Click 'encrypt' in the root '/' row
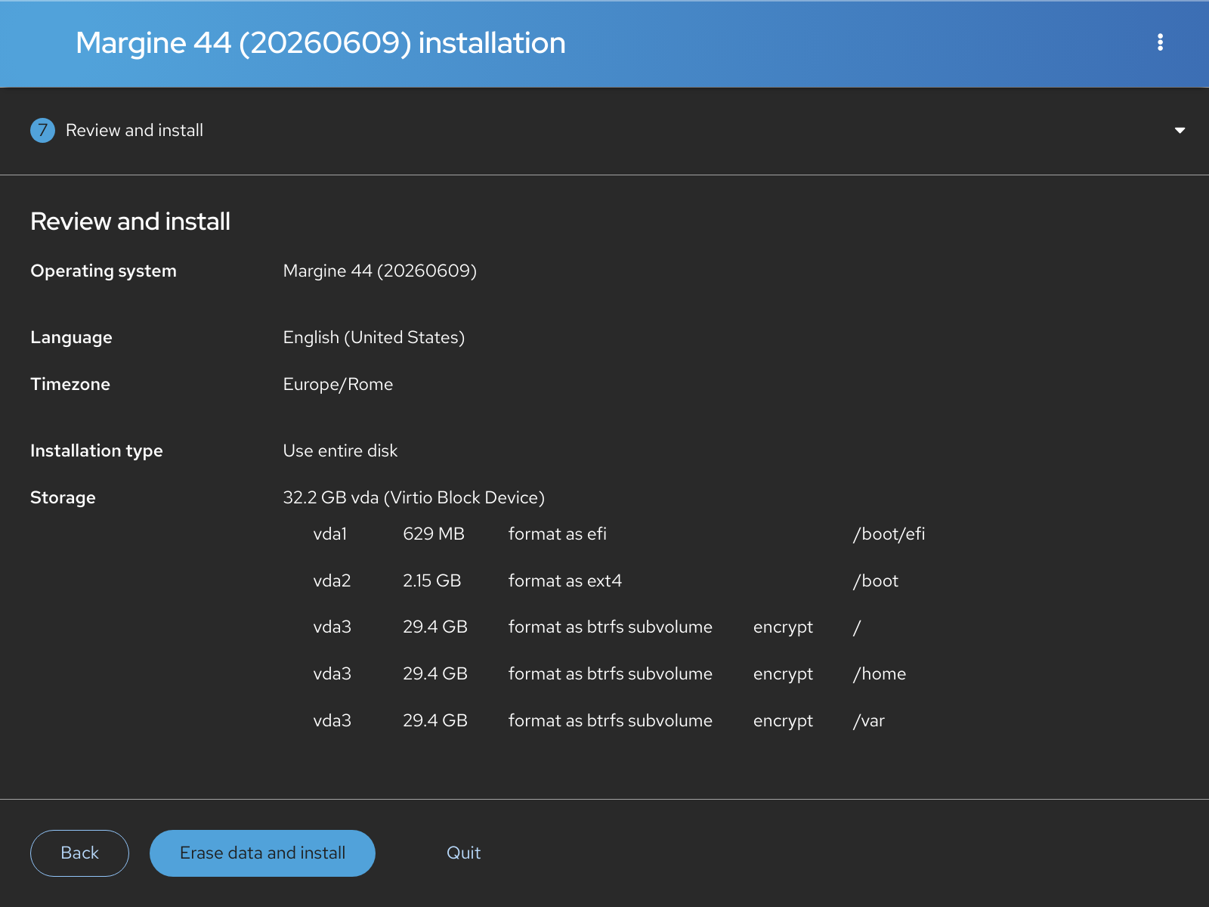The width and height of the screenshot is (1209, 907). 783,627
